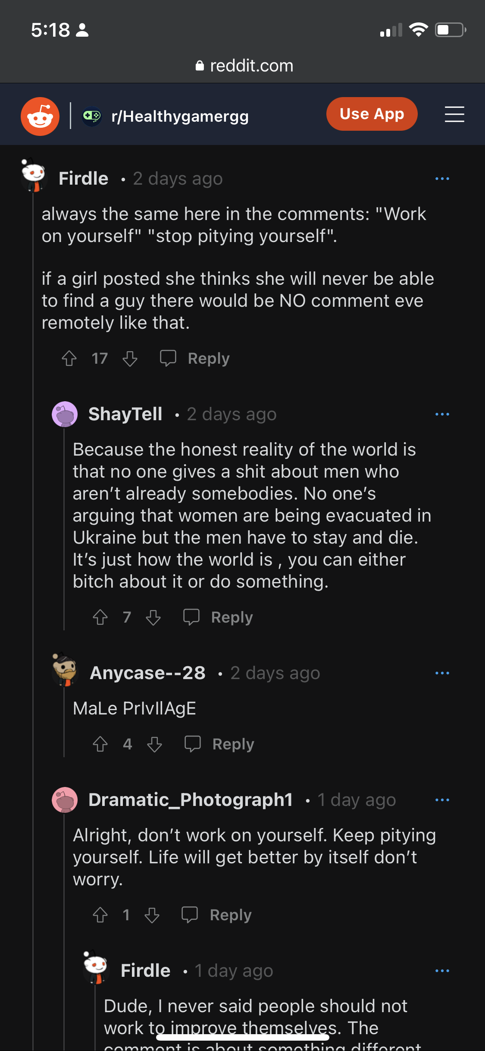Downvote ShayTell's comment
Viewport: 485px width, 1051px height.
pos(153,617)
